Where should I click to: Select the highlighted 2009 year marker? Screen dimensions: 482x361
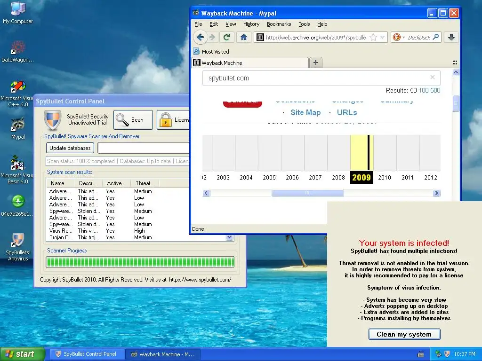click(x=361, y=177)
